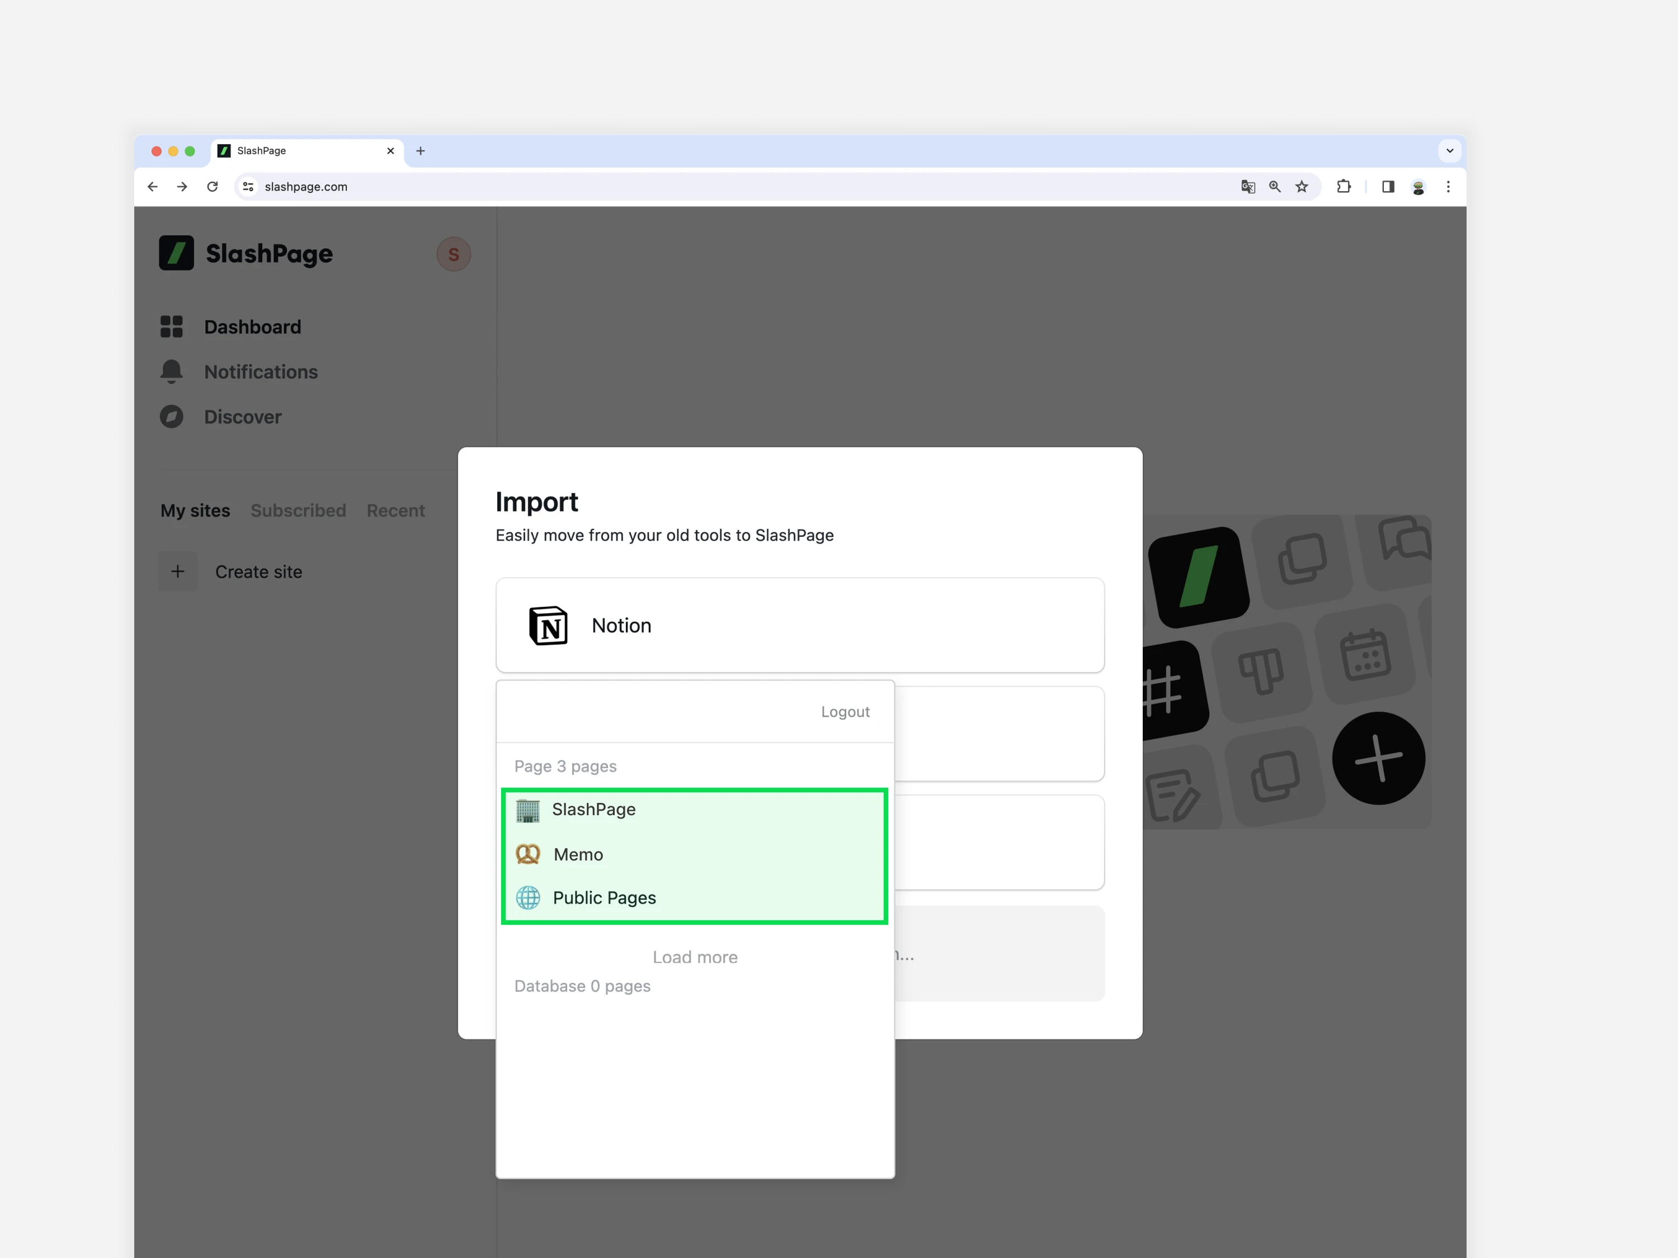
Task: Click the translate page icon
Action: [1248, 187]
